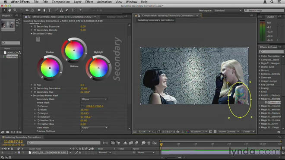Select the Type tool
This screenshot has width=285, height=160.
pyautogui.click(x=50, y=10)
